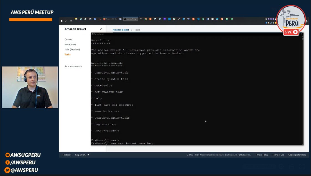The height and width of the screenshot is (176, 311).
Task: Switch to the Firefox Amazon Braket window
Action: (110, 19)
